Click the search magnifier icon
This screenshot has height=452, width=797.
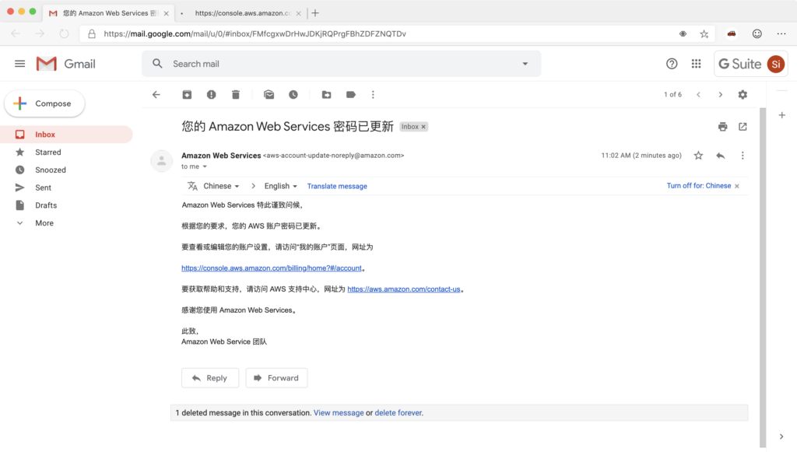tap(157, 64)
